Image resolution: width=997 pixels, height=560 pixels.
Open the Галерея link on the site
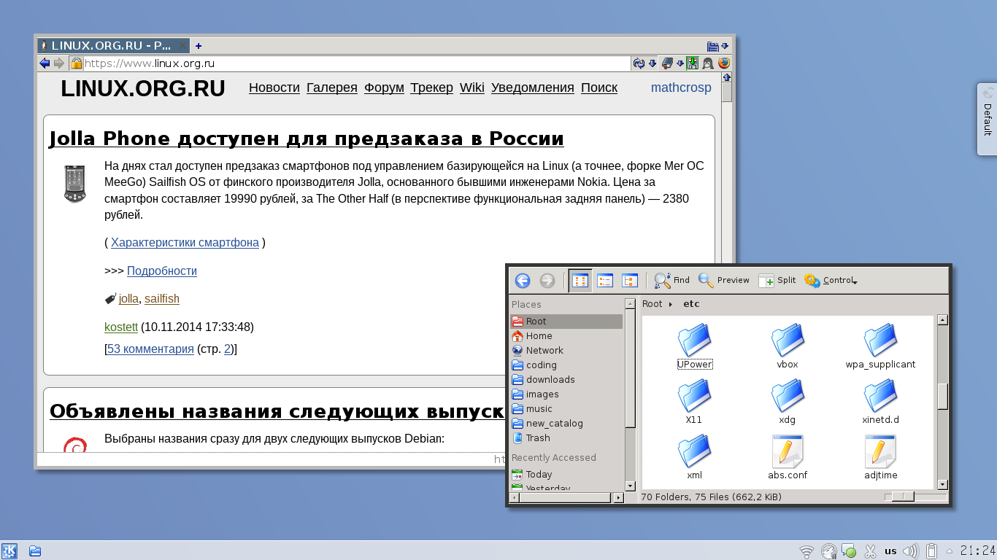coord(332,88)
